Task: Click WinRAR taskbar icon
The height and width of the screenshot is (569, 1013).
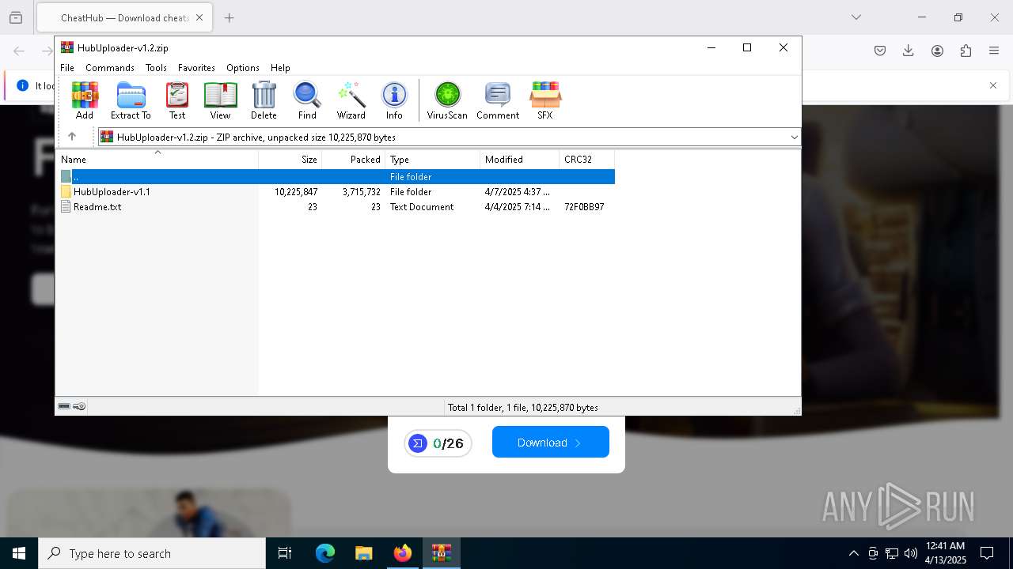Action: [442, 553]
